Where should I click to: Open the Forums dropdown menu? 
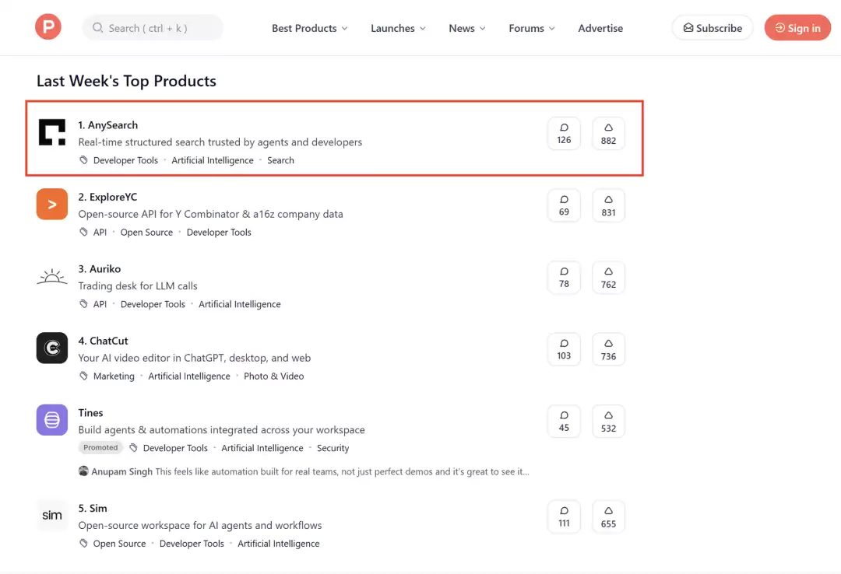[x=532, y=28]
